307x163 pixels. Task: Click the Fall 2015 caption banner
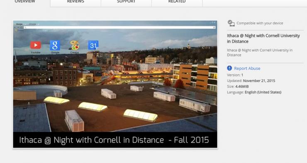(115, 140)
